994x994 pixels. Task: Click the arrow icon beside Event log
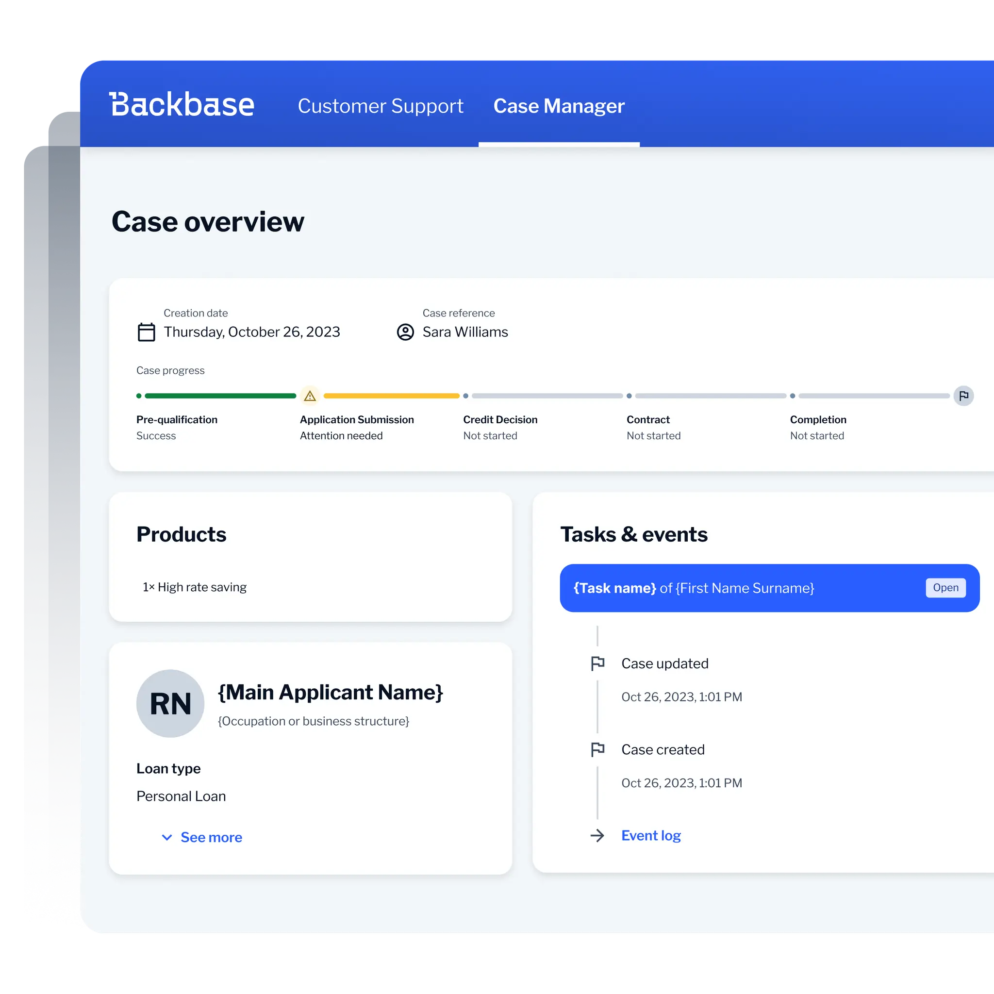tap(597, 835)
